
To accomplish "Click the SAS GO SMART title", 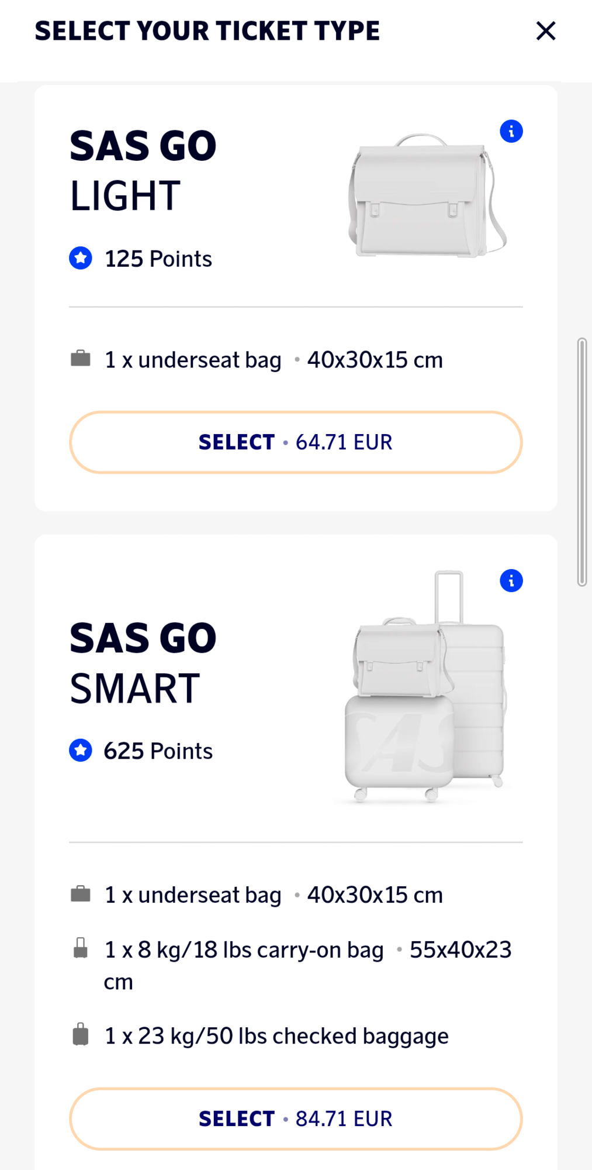I will [x=143, y=663].
